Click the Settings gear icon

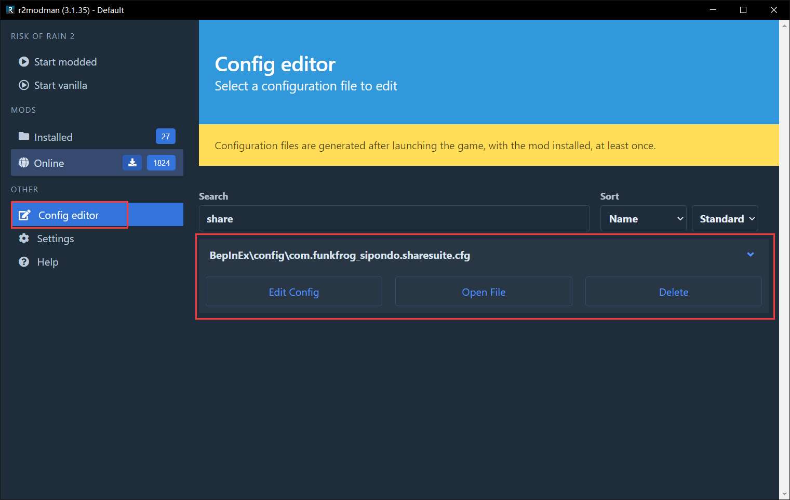24,239
